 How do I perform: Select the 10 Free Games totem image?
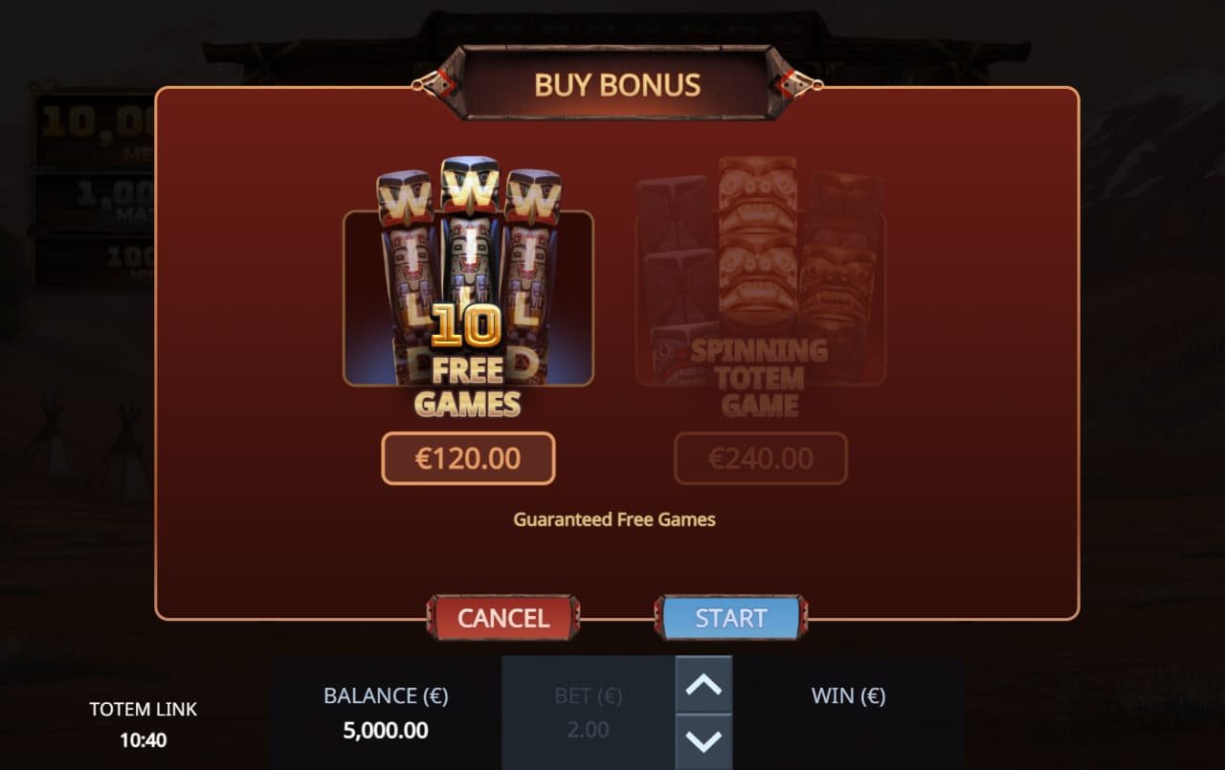tap(468, 287)
